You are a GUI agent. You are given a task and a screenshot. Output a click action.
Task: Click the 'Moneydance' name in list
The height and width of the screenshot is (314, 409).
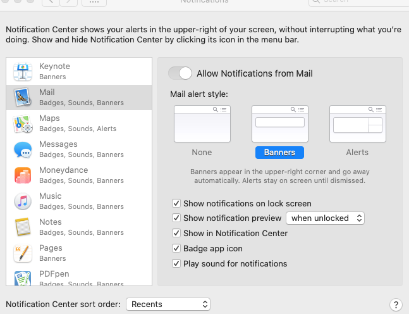64,170
